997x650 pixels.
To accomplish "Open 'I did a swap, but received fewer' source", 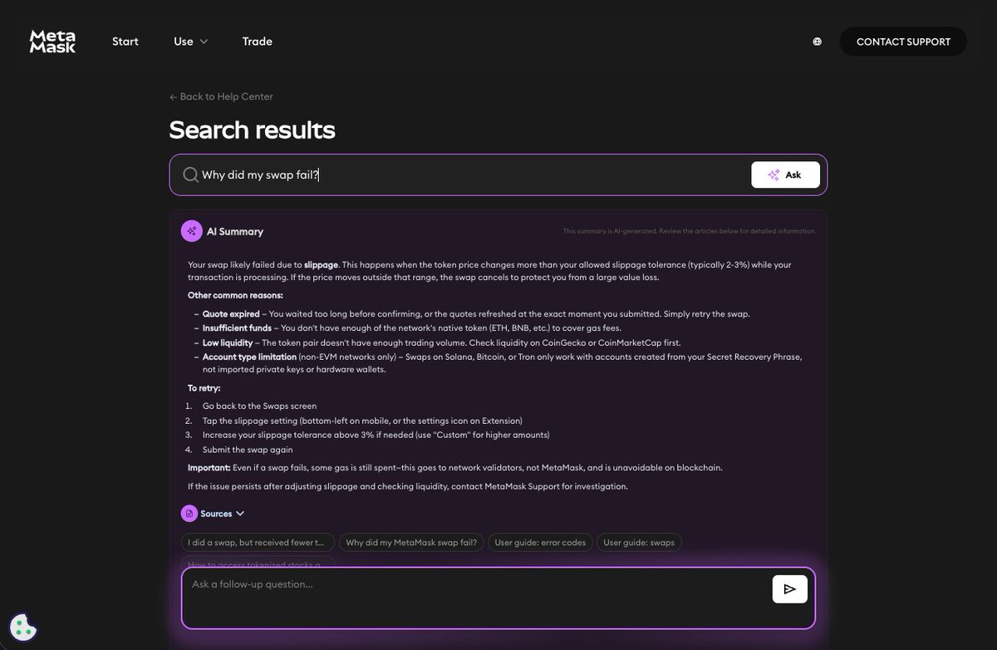I will tap(258, 542).
